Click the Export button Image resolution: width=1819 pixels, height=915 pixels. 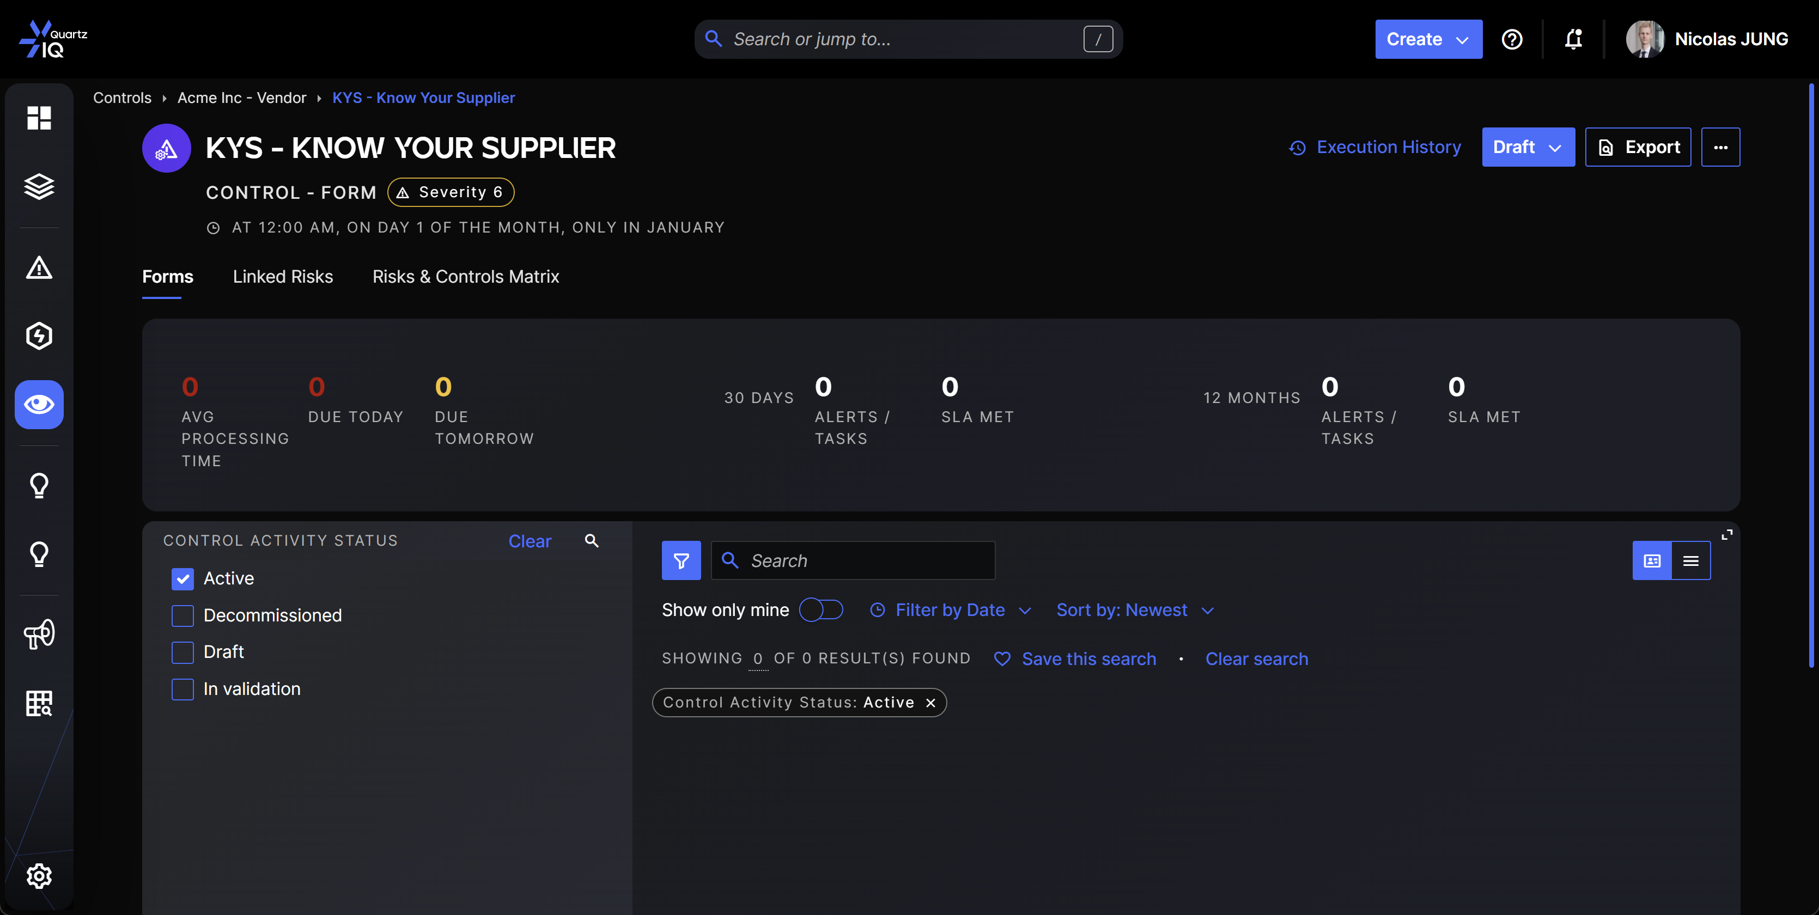(1638, 147)
